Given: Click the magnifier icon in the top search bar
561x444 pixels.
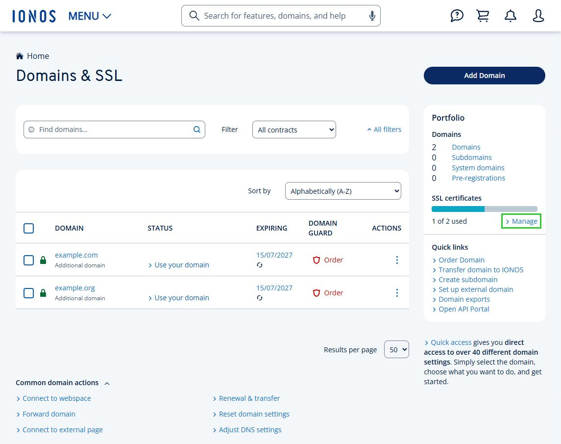Looking at the screenshot, I should [x=195, y=16].
